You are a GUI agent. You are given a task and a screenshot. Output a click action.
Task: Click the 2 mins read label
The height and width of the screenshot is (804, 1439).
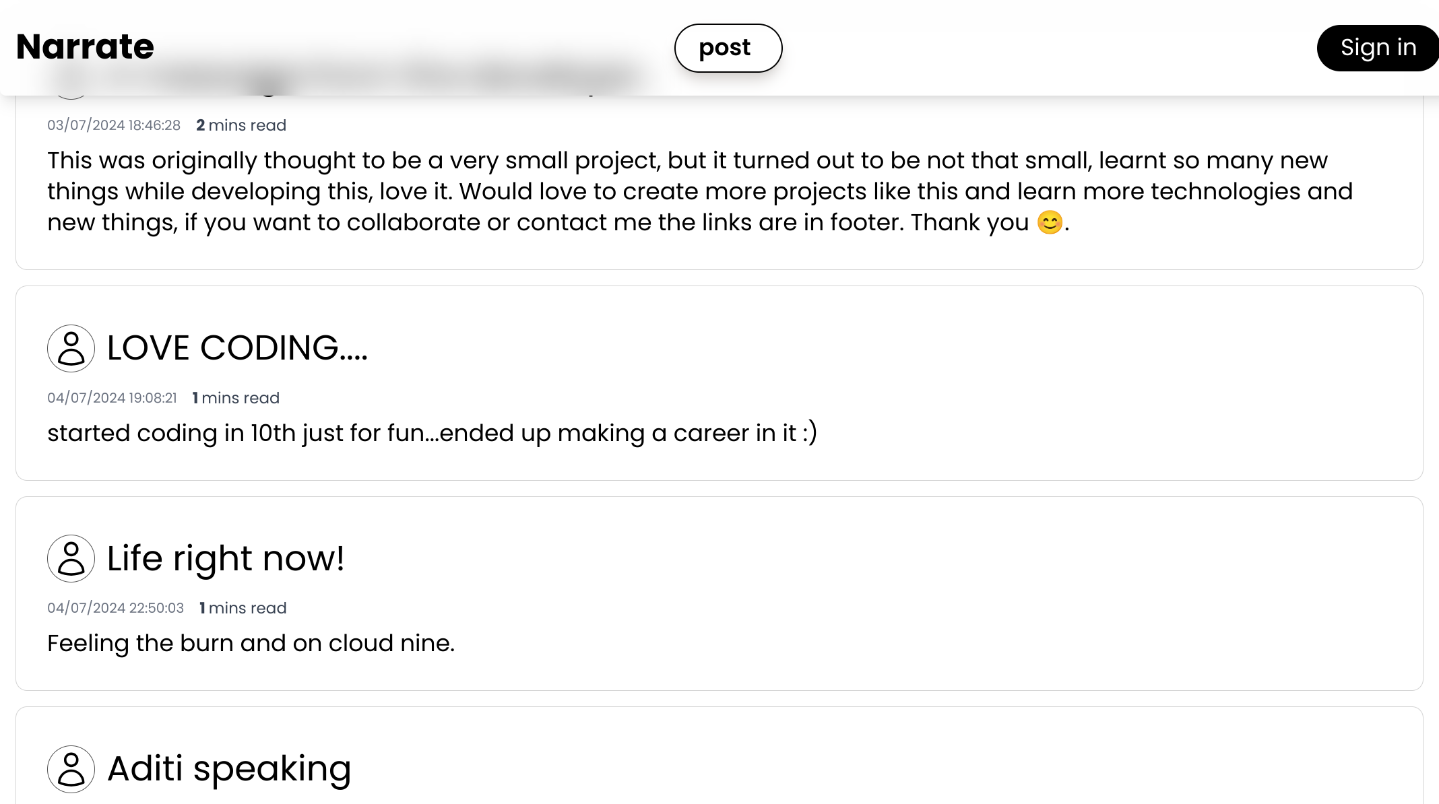(x=241, y=125)
